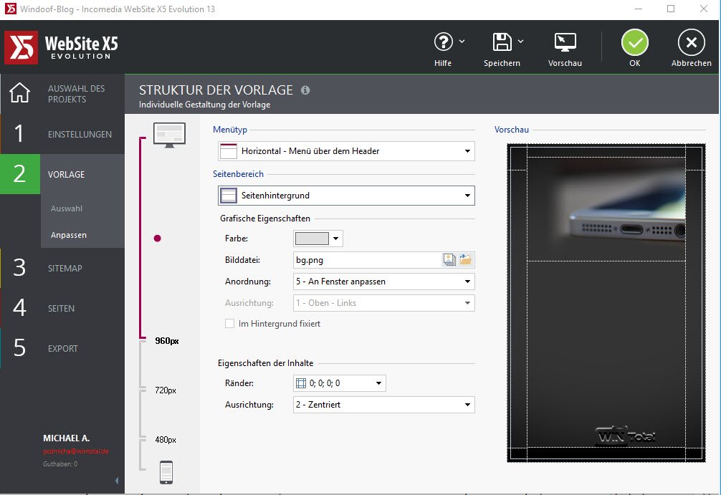Confirm with the green OK checkmark

tap(634, 43)
